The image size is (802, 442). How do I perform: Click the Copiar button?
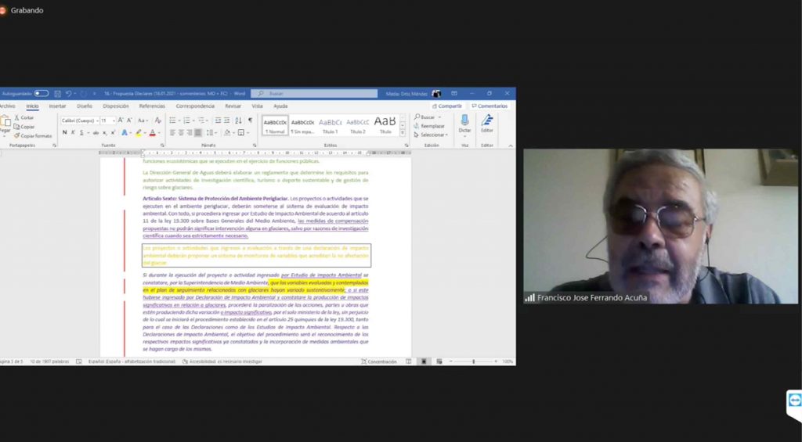click(x=24, y=127)
